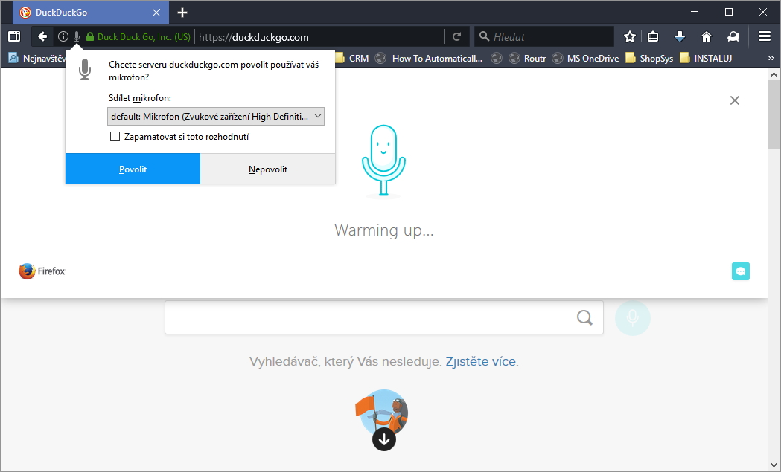Click the Nejnavštěvovanější bookmark icon

(x=13, y=58)
